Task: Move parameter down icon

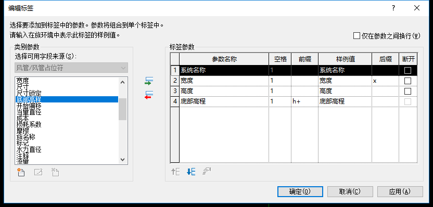Action: [x=191, y=172]
